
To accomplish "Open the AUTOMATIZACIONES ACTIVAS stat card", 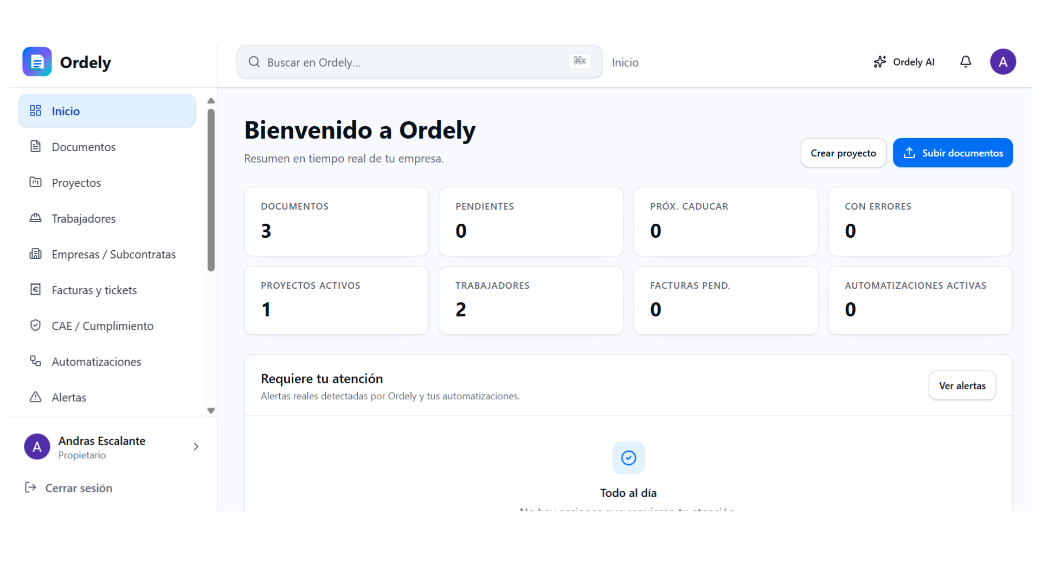I will (920, 300).
